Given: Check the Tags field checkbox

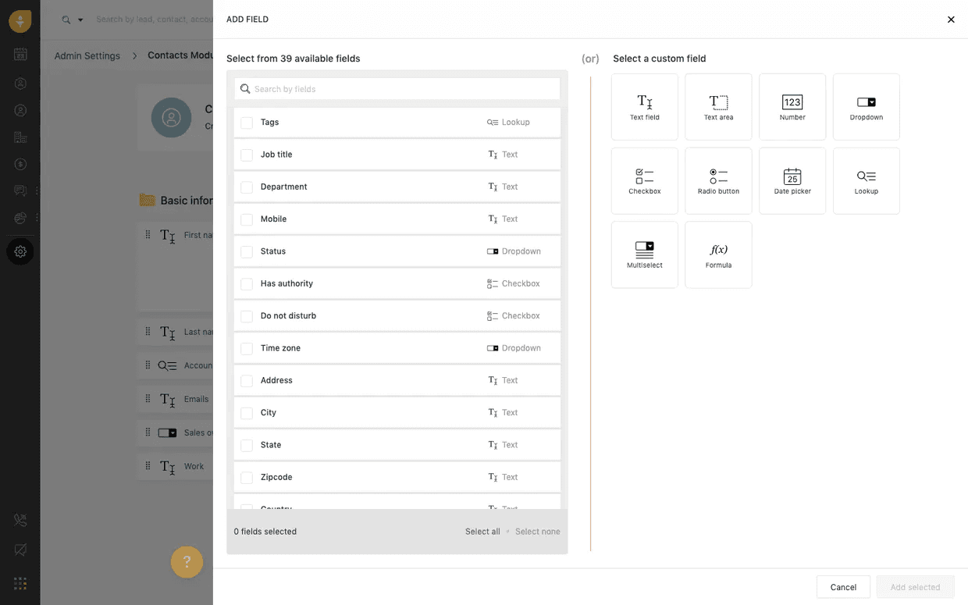Looking at the screenshot, I should (x=247, y=123).
